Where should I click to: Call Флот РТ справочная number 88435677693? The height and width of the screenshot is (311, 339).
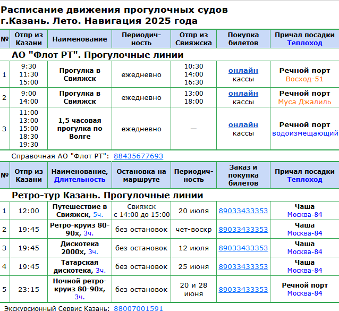coord(138,156)
